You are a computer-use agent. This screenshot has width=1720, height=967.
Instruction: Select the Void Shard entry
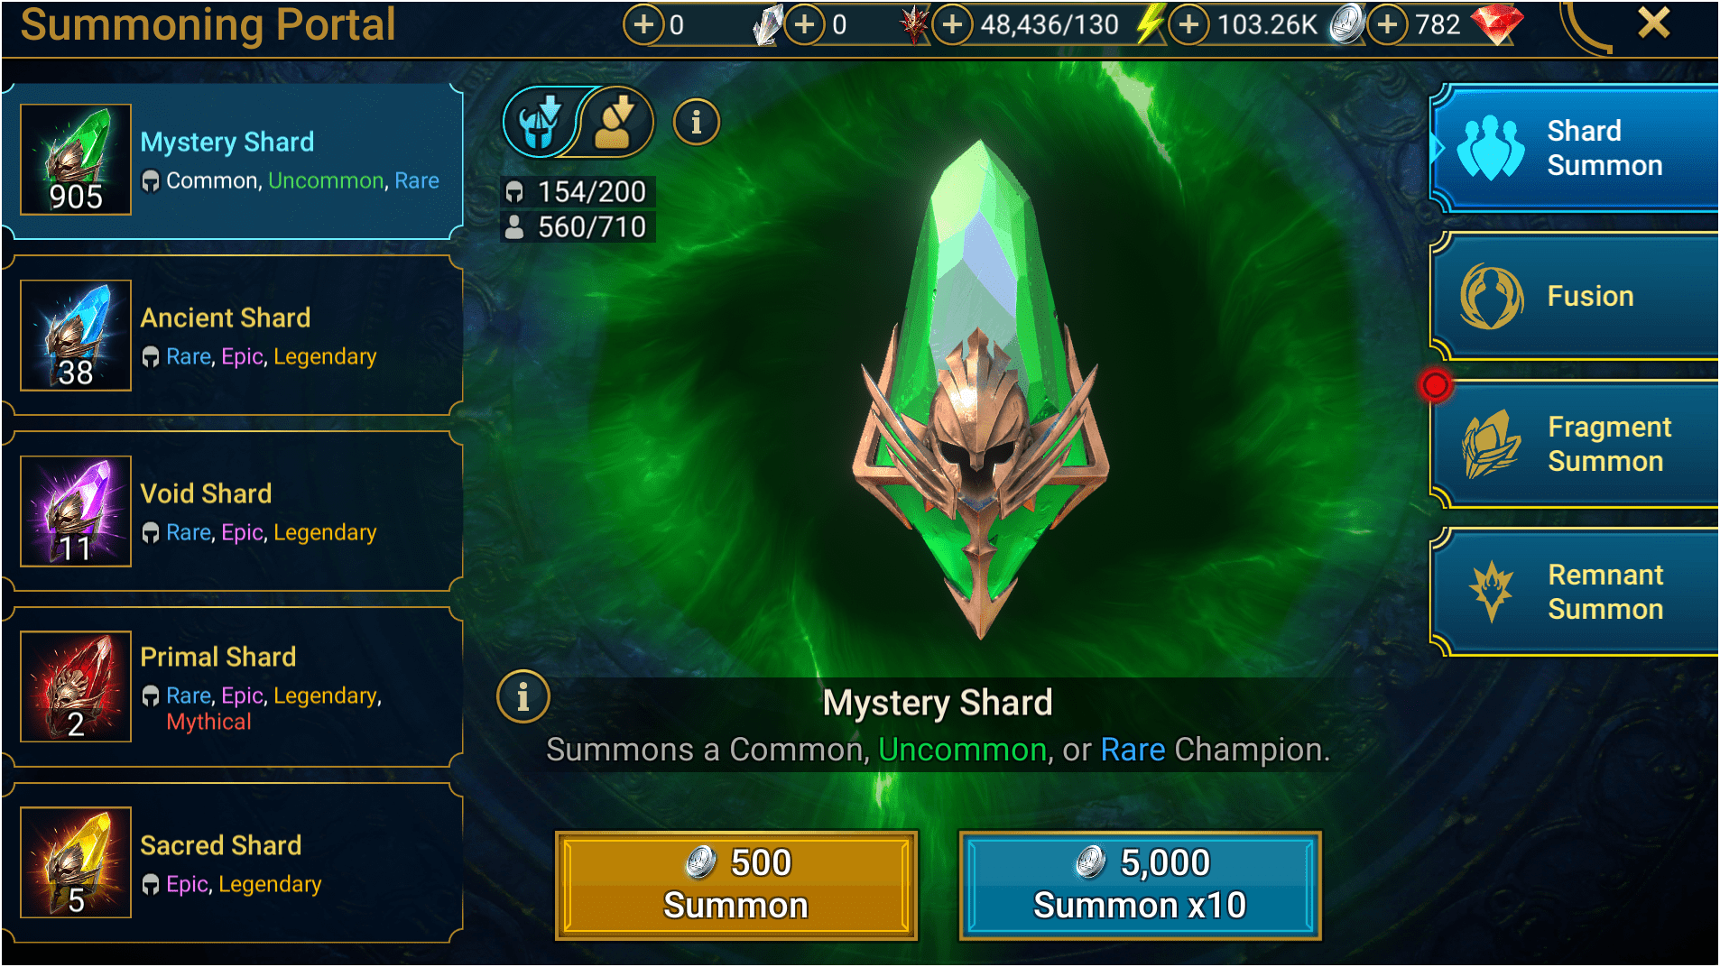tap(233, 511)
